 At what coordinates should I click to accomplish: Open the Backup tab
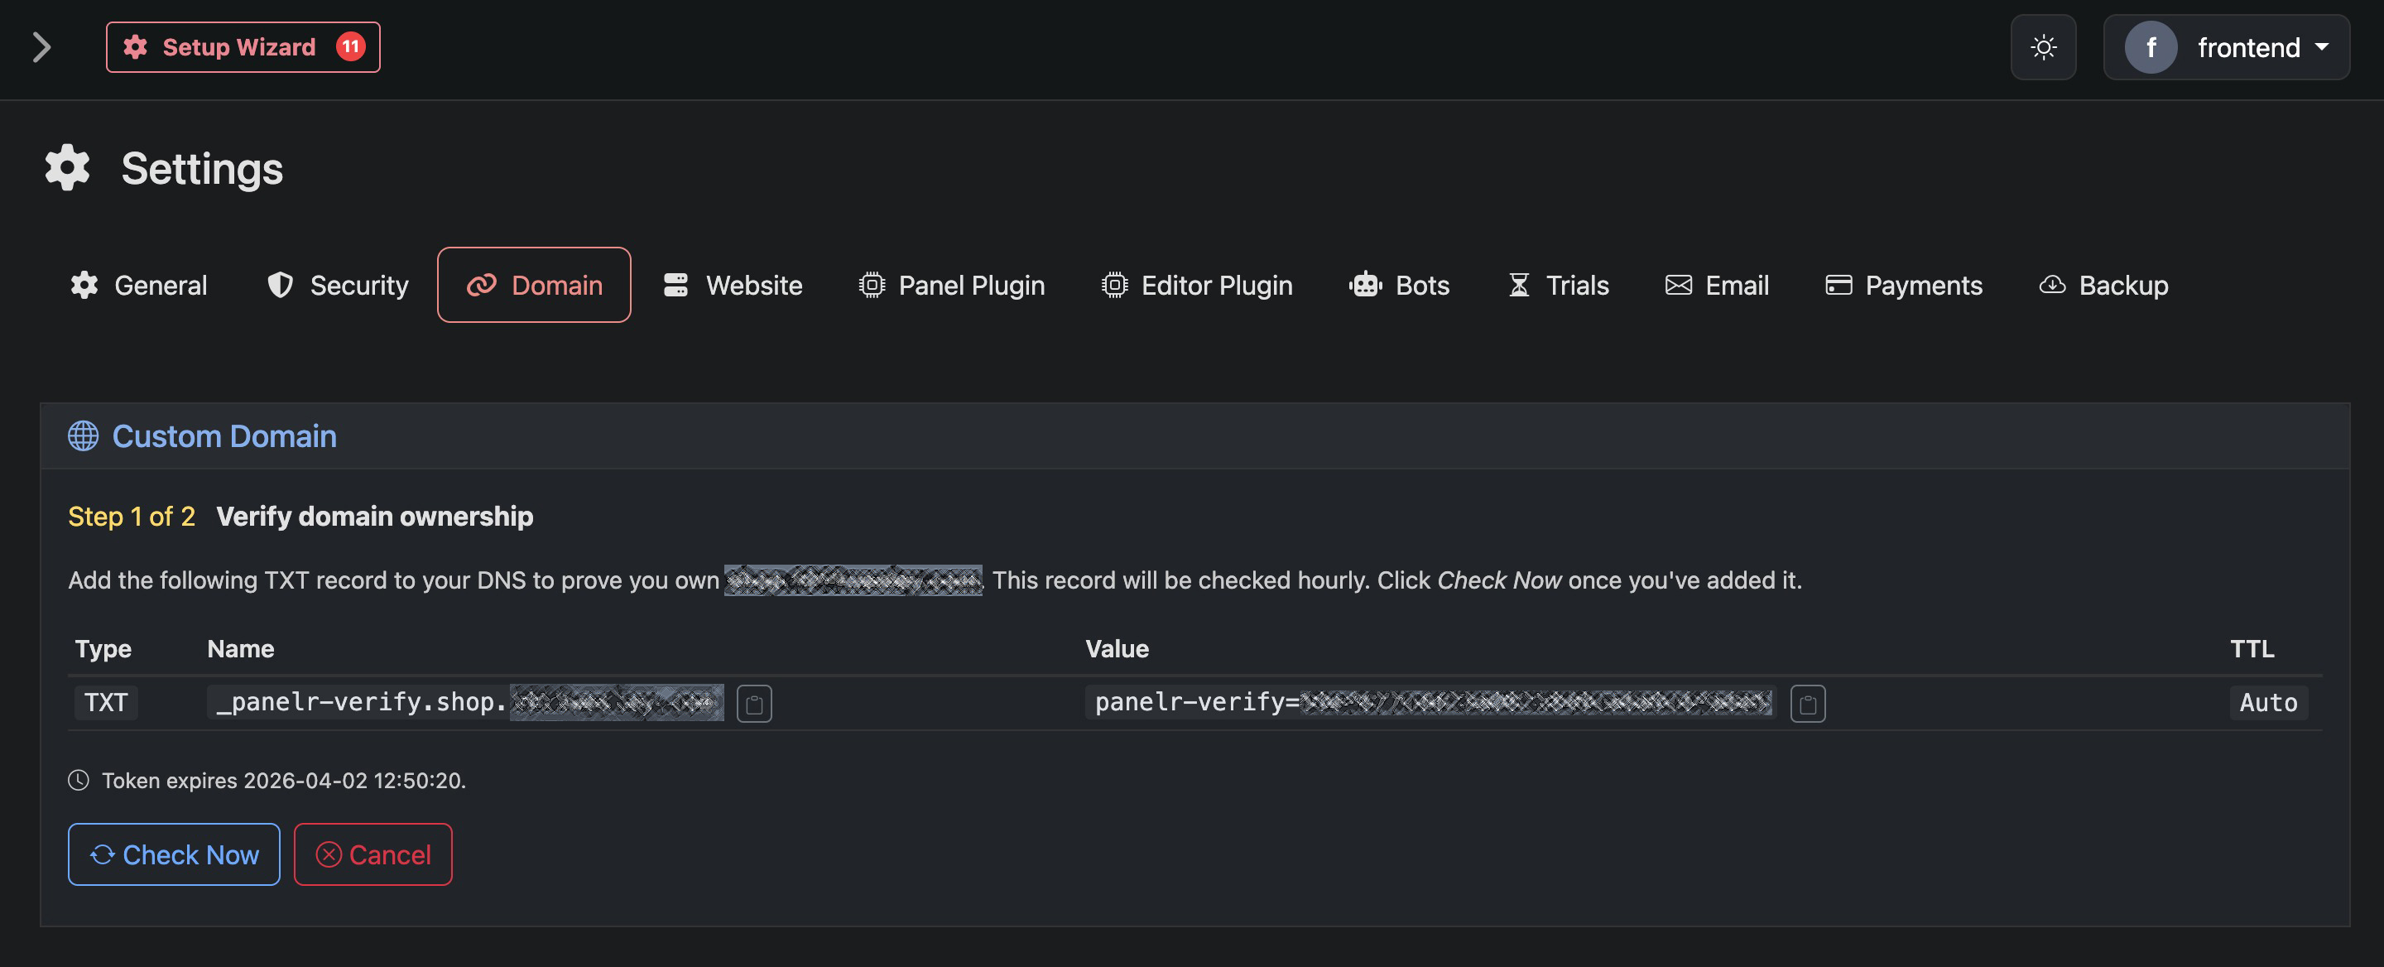pos(2103,285)
